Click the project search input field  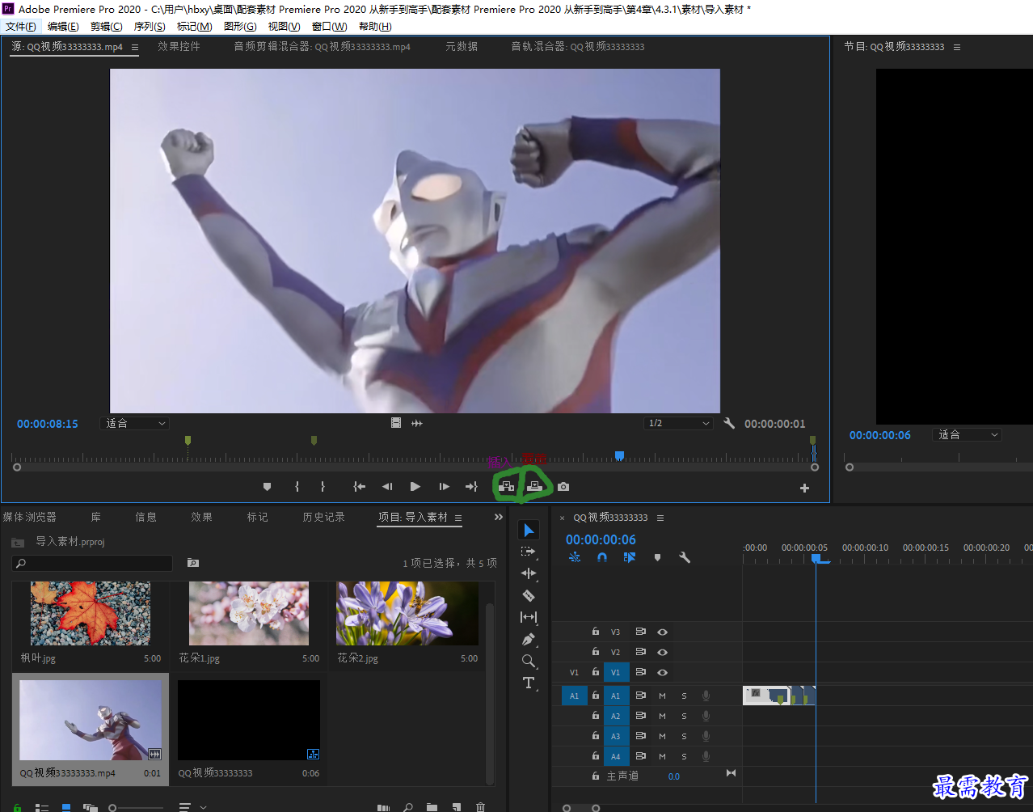(x=92, y=563)
